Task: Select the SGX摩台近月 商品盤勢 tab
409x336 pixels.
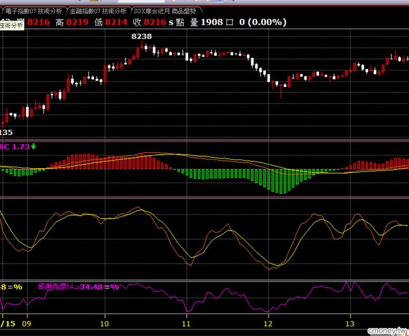Action: click(x=165, y=11)
